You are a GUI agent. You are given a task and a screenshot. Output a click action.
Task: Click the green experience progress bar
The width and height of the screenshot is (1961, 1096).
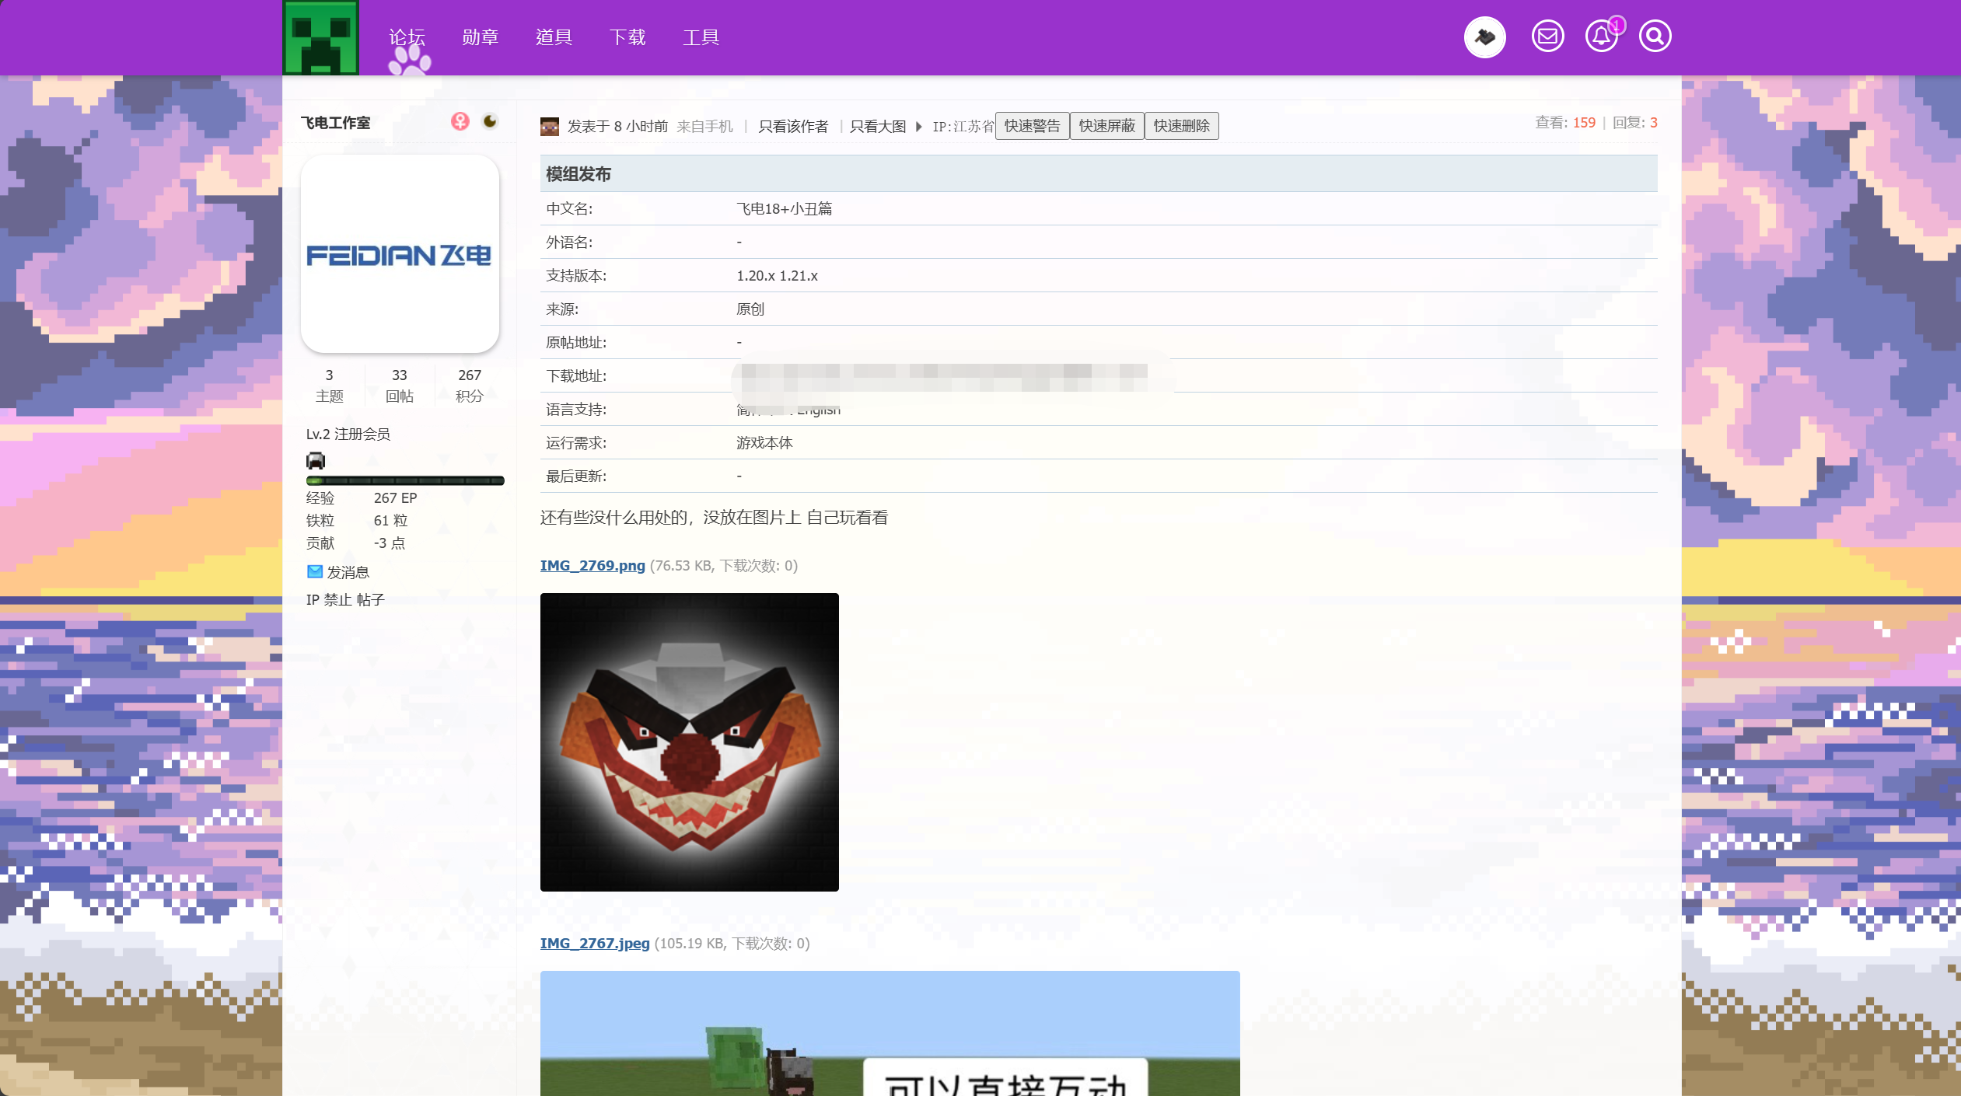coord(405,481)
